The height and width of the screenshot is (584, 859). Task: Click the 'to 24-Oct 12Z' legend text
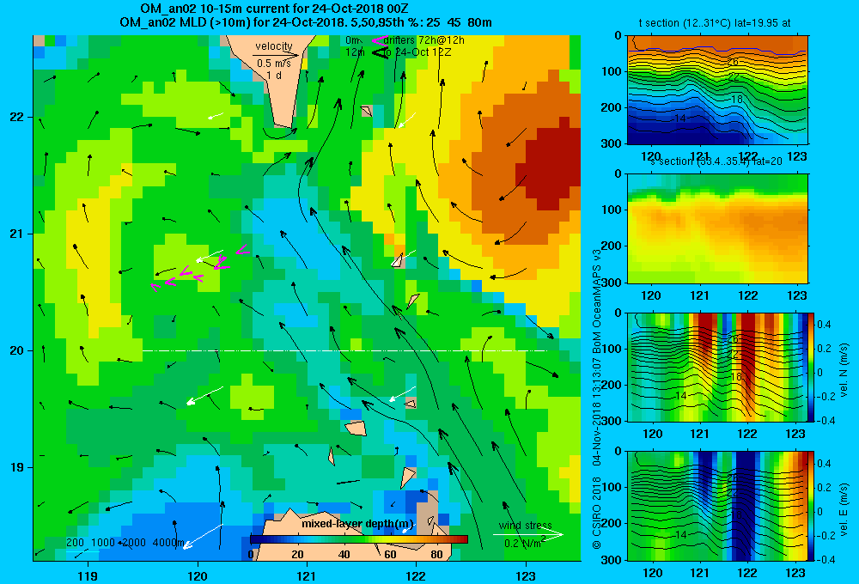point(417,52)
